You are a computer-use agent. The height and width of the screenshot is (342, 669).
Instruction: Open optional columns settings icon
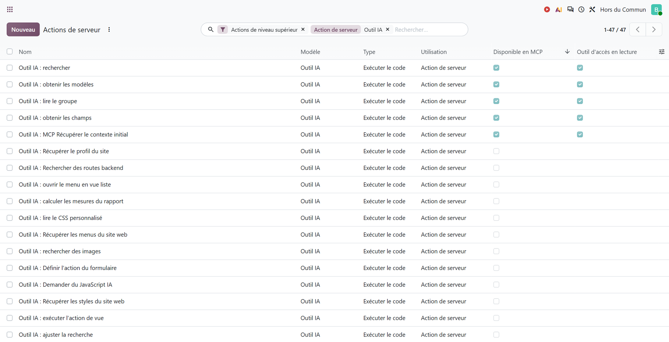tap(662, 52)
